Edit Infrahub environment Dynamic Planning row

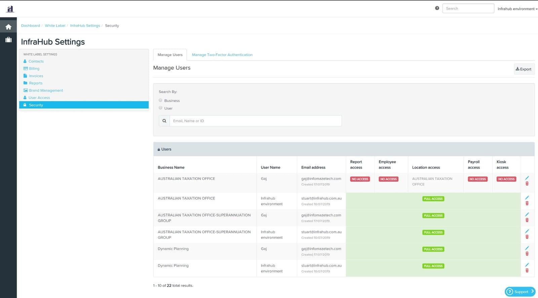pos(527,265)
